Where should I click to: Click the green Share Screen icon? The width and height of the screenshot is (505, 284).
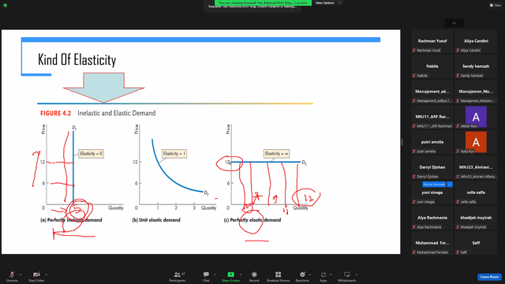(230, 275)
